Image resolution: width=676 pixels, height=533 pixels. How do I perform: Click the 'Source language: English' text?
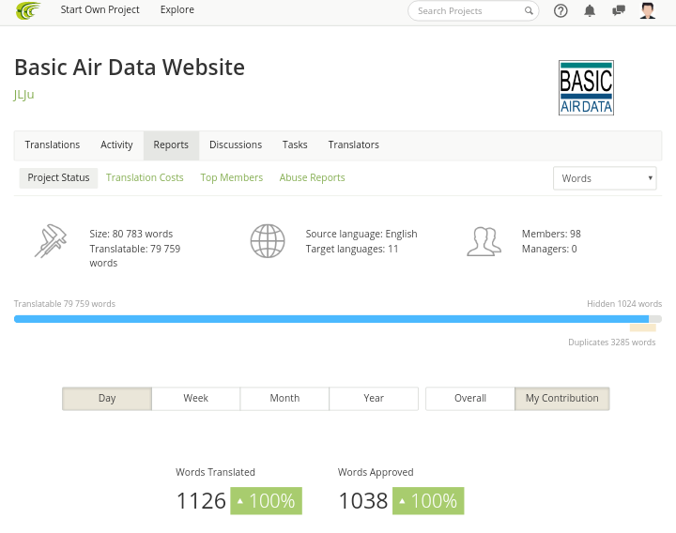pos(361,234)
